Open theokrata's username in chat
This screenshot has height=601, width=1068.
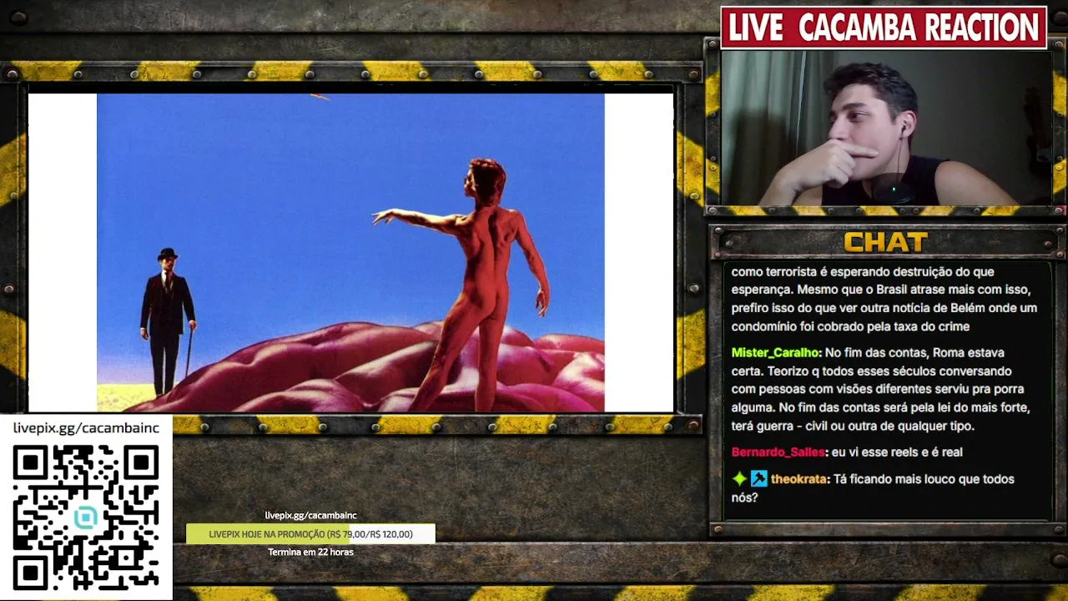[798, 479]
